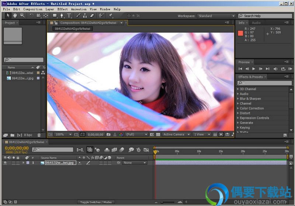Screen dimensions: 295x206
Task: Expand the 3D Channel effects category
Action: [x=238, y=89]
